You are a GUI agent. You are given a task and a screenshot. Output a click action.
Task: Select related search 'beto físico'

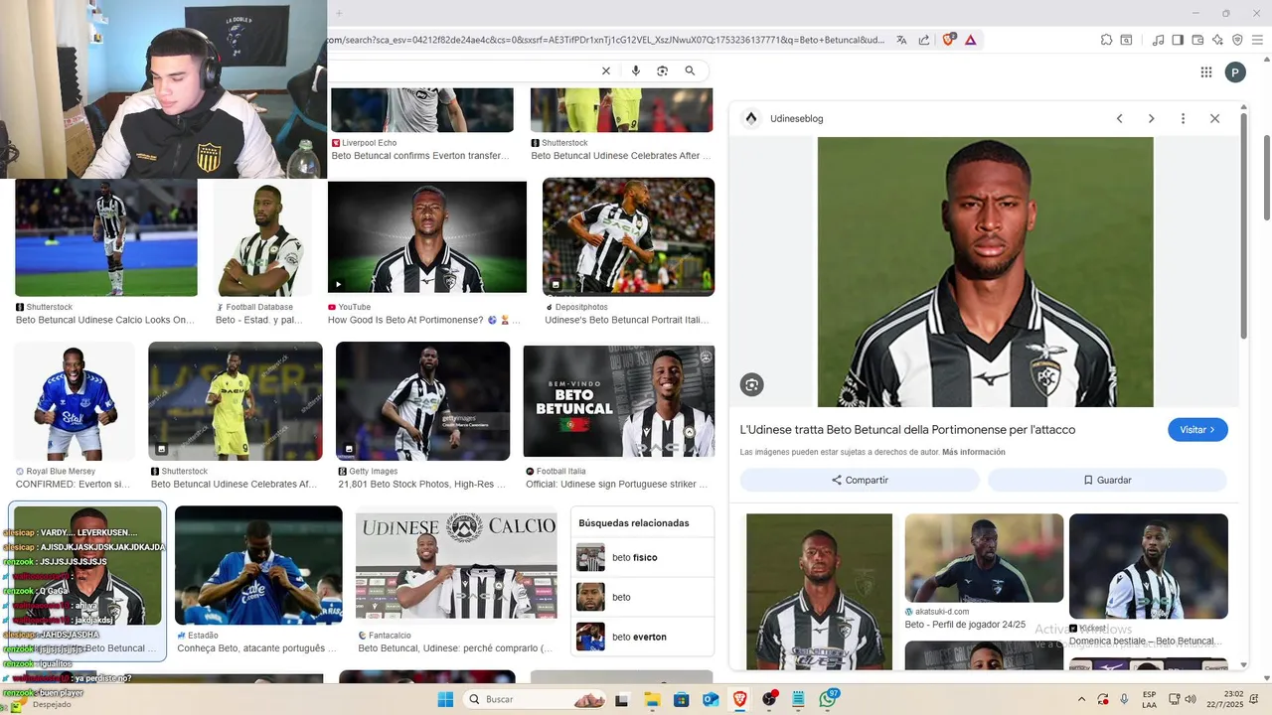pos(643,557)
